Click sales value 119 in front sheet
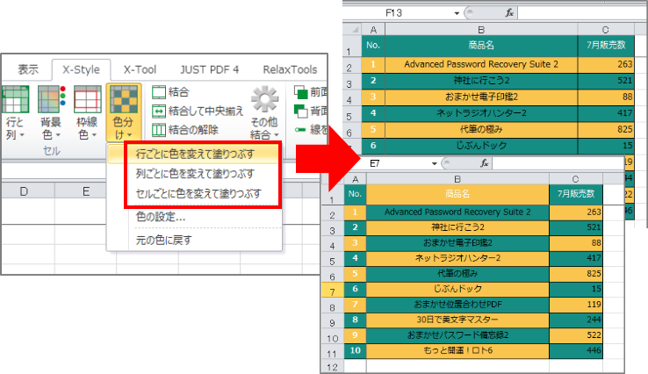648x374 pixels. (576, 305)
